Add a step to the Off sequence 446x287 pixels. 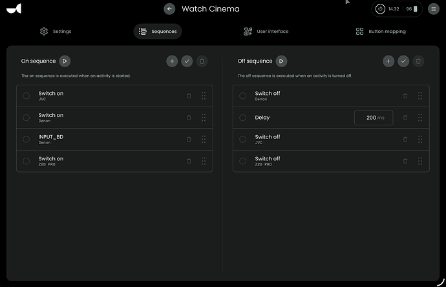coord(388,61)
